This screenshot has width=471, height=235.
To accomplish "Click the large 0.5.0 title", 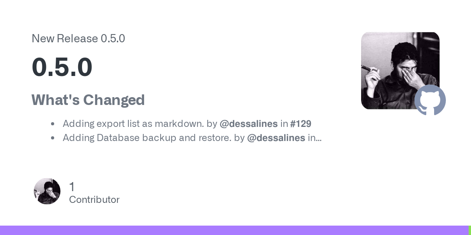I will (x=62, y=67).
